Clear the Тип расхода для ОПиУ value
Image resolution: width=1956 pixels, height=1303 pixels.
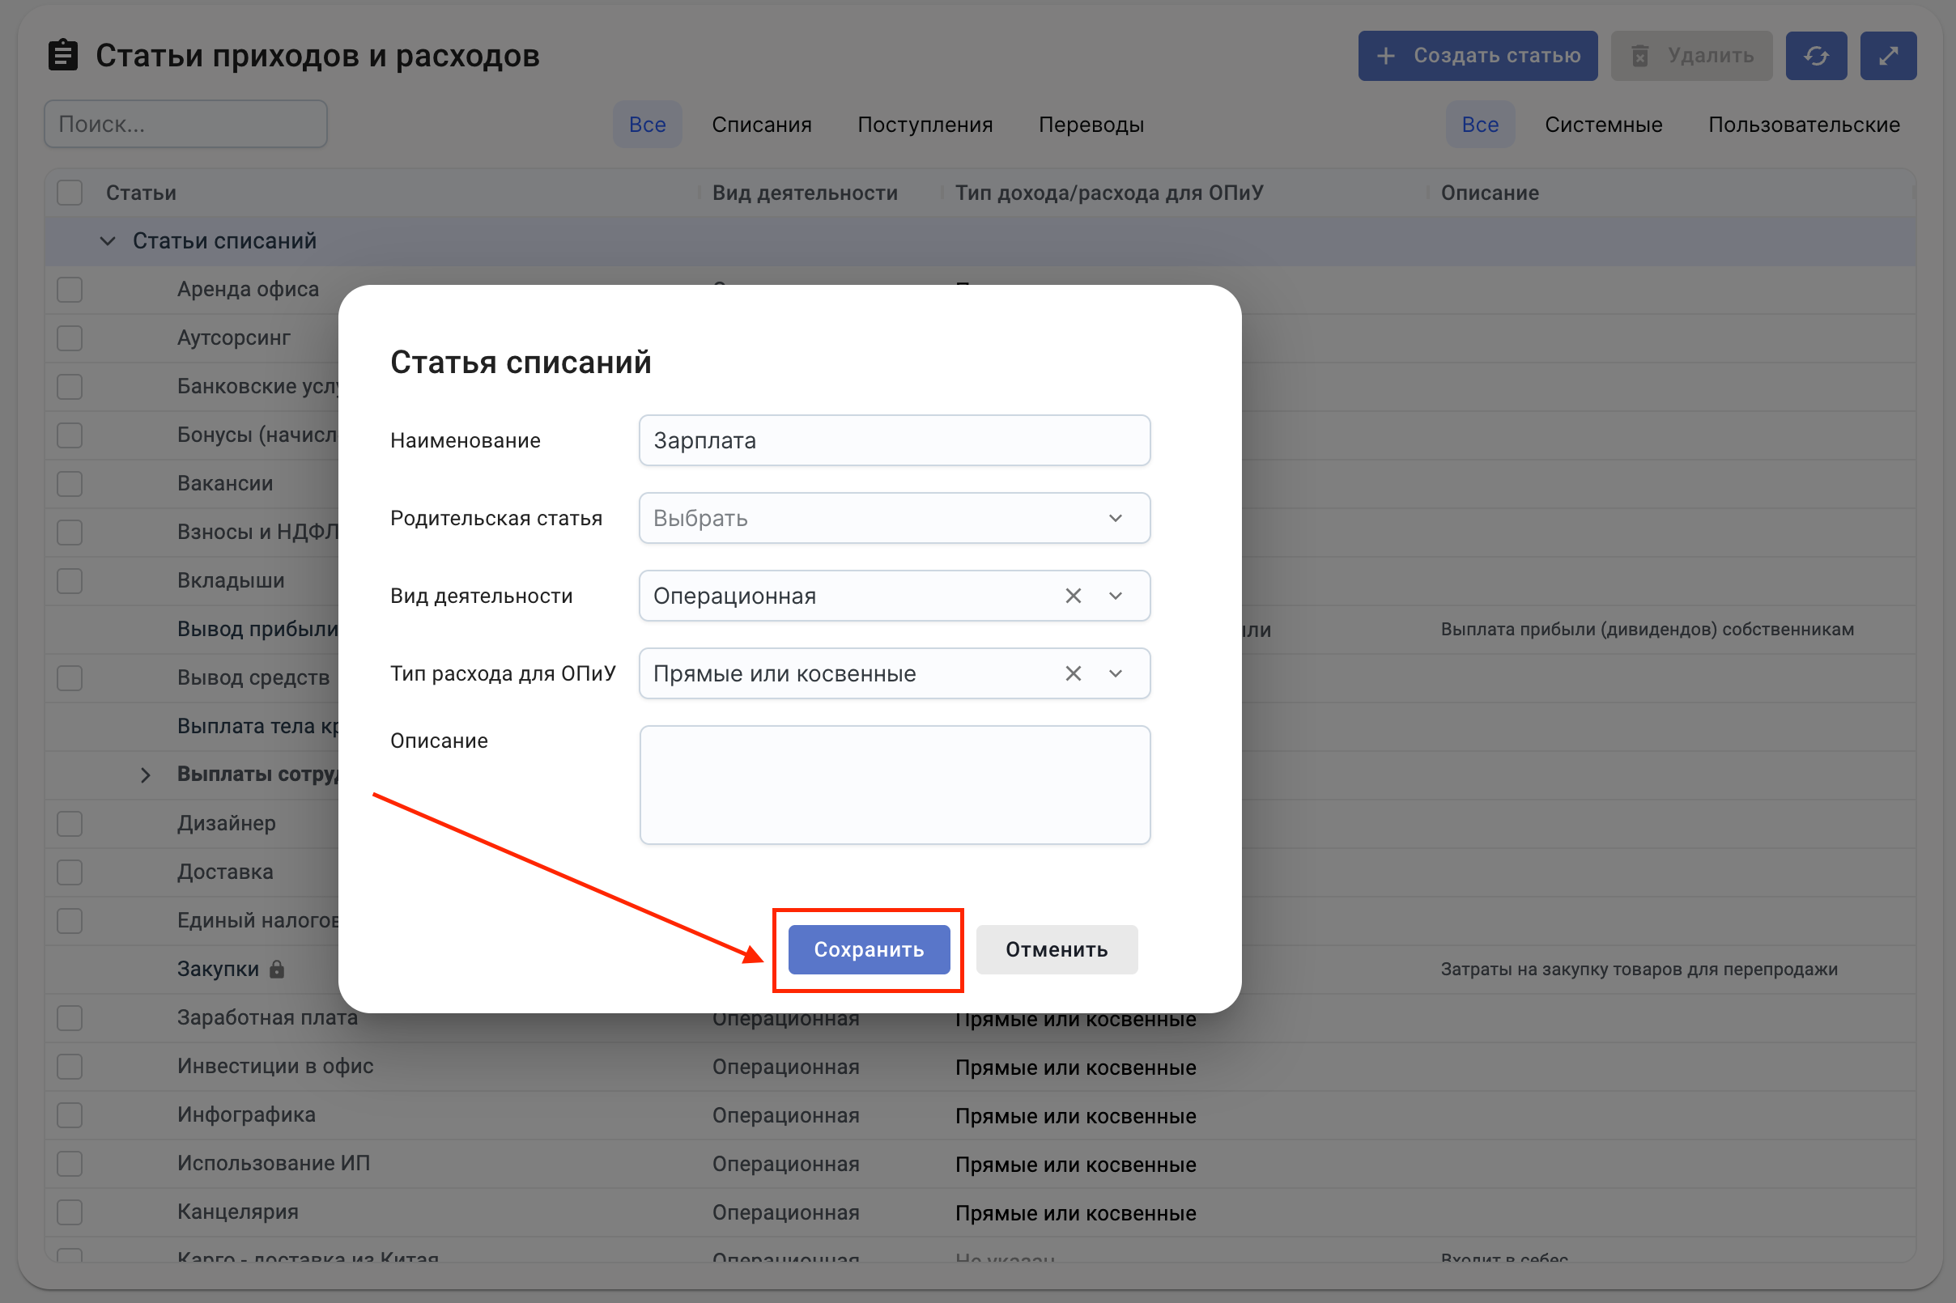pyautogui.click(x=1074, y=673)
